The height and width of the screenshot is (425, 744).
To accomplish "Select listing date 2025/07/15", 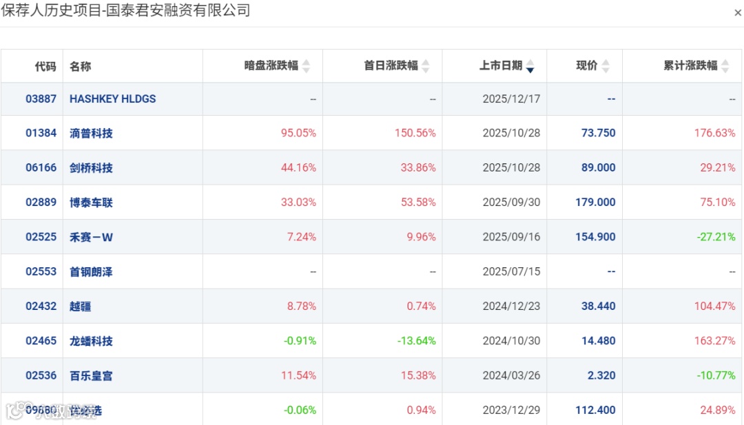I will 511,271.
